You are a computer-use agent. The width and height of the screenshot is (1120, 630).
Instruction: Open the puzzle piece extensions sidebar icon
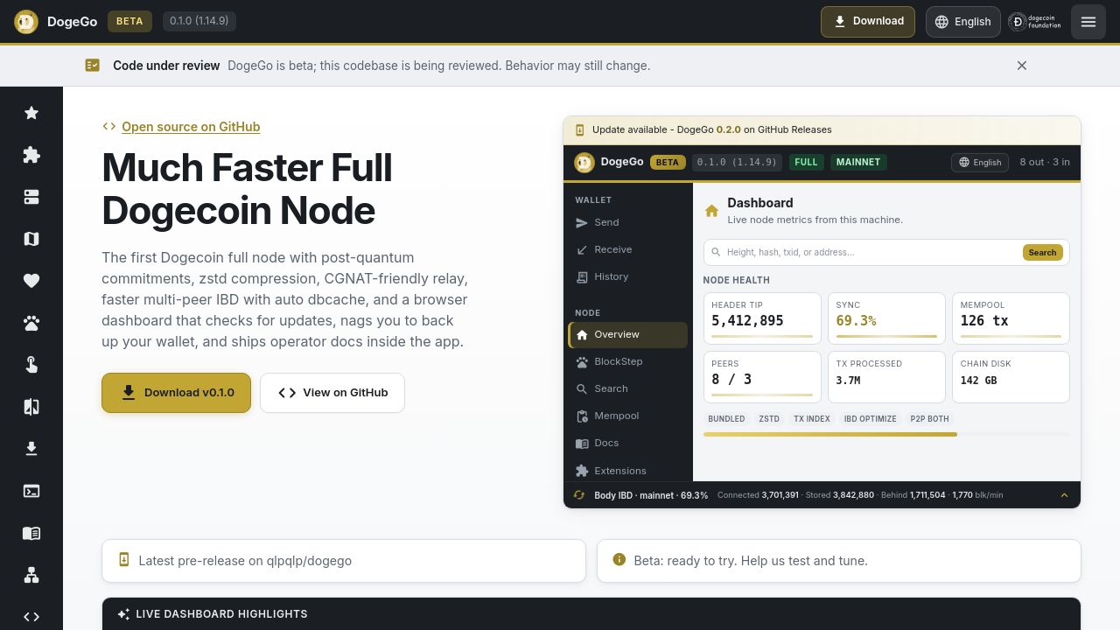click(x=31, y=155)
